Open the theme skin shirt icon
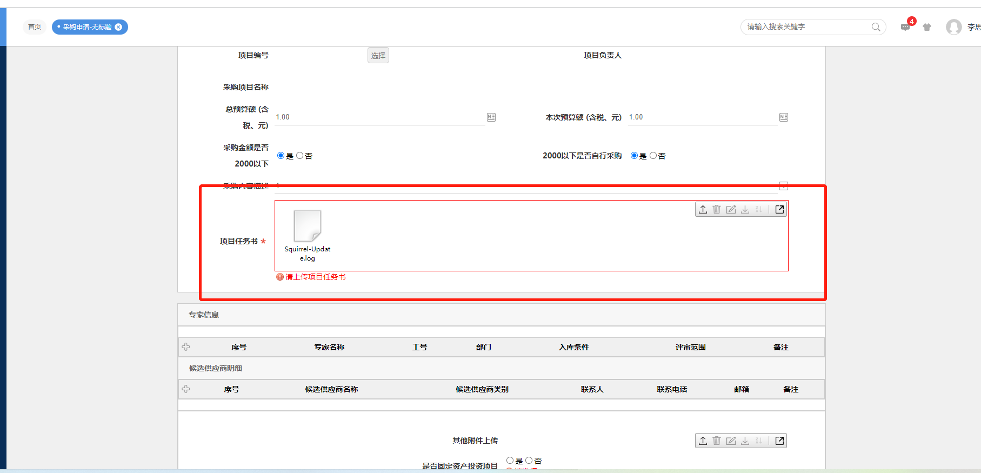The image size is (981, 473). click(x=927, y=27)
